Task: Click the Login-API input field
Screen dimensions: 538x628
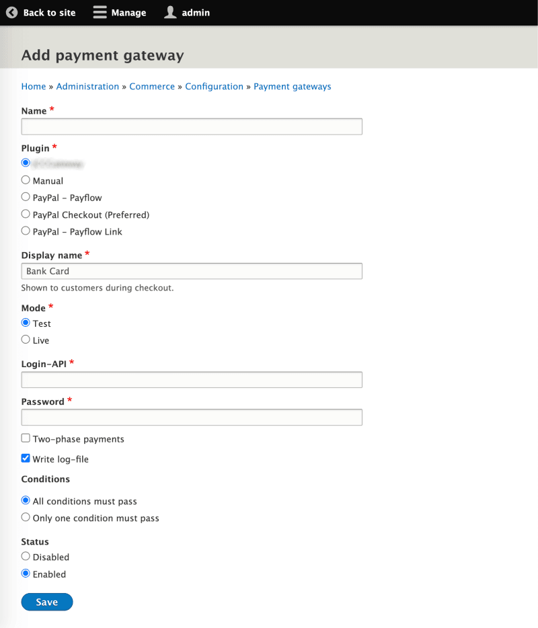Action: 192,380
